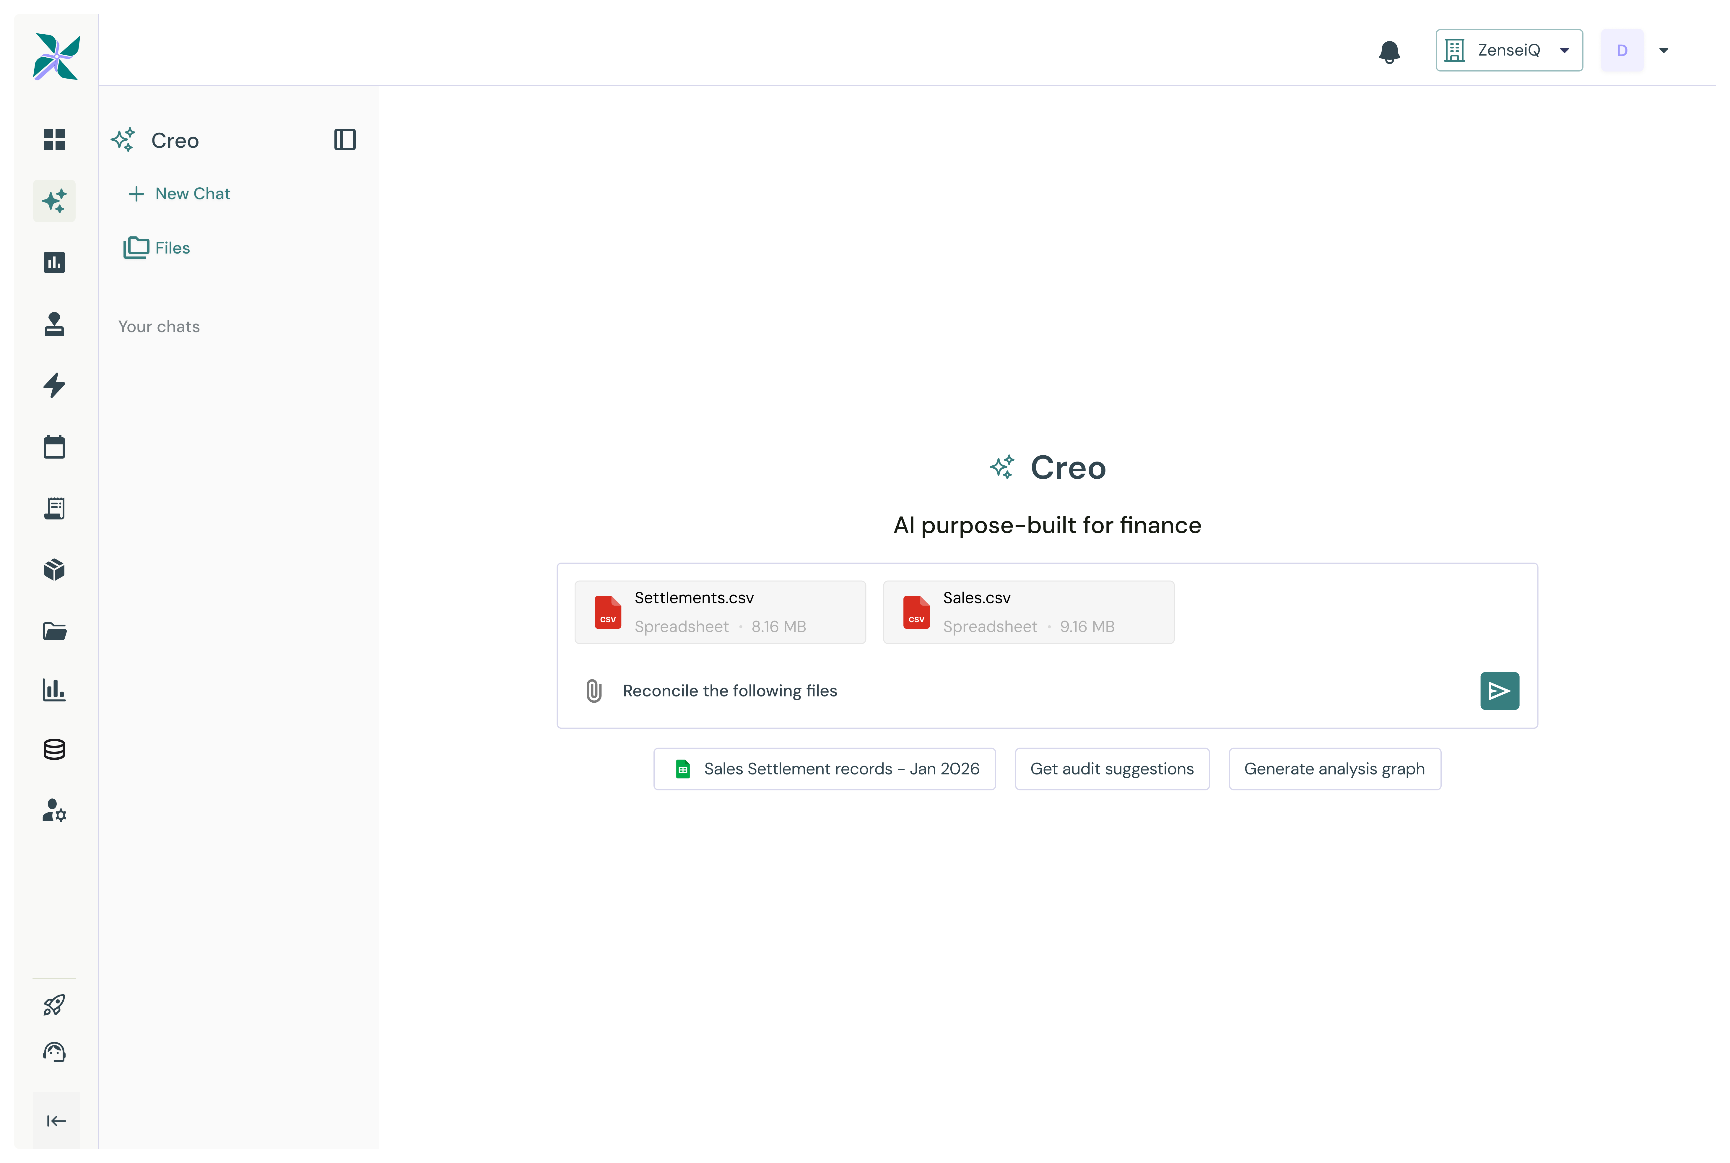Launch the rocket onboarding icon
This screenshot has height=1163, width=1730.
click(x=54, y=1004)
